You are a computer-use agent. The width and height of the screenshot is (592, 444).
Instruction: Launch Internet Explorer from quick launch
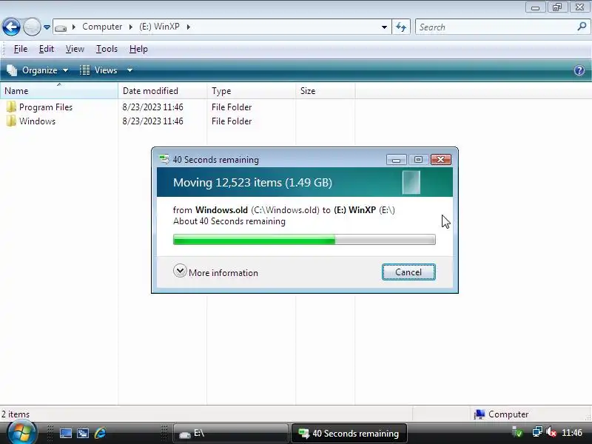[100, 433]
